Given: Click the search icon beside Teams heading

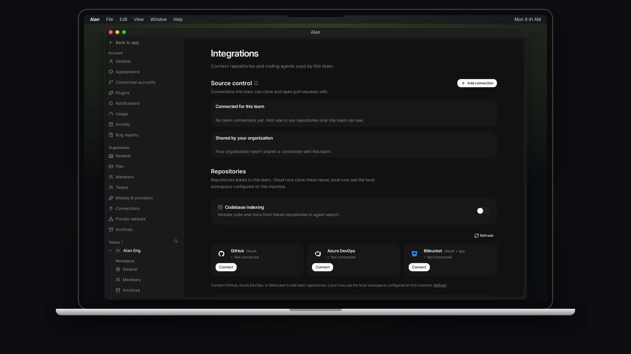Looking at the screenshot, I should click(x=176, y=242).
